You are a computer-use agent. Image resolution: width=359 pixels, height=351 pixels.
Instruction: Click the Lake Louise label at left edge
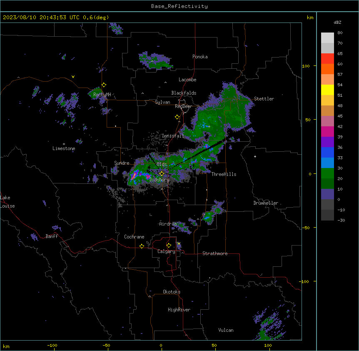point(7,202)
